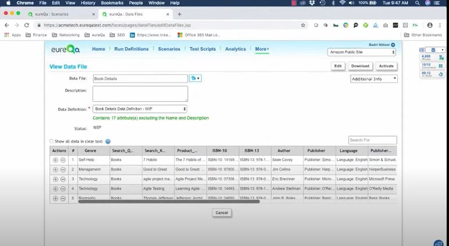
Task: Open Analytics in navigation bar
Action: coord(236,49)
